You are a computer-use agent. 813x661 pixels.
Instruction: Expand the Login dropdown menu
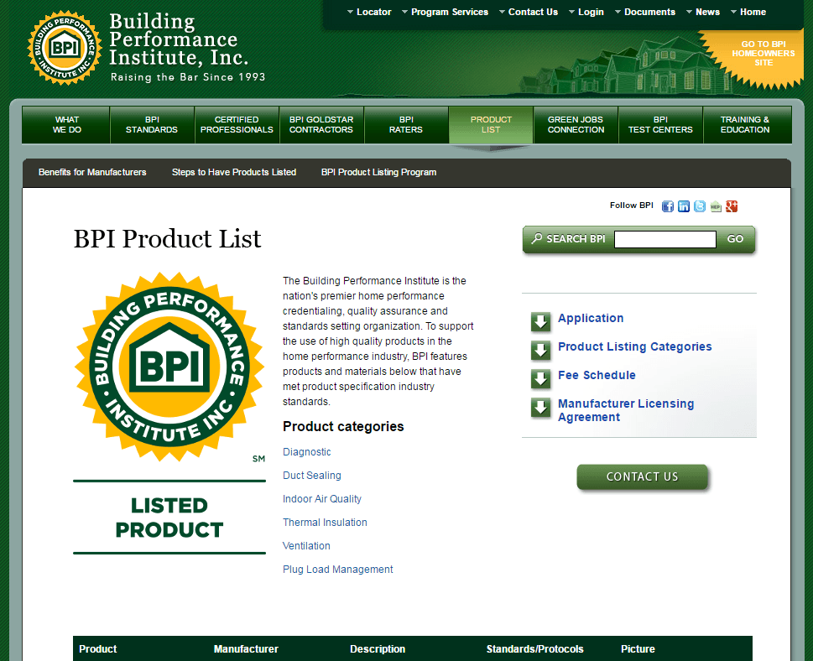coord(586,12)
